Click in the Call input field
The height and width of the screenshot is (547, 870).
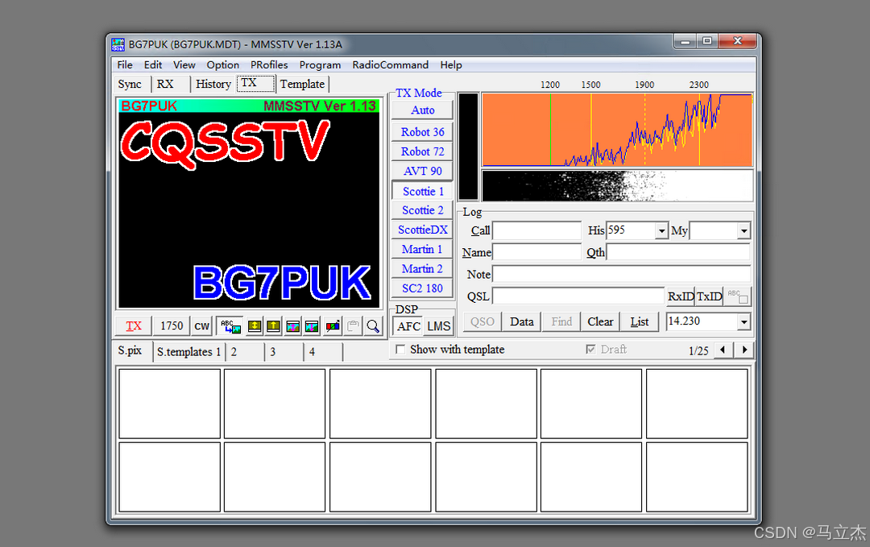click(536, 230)
